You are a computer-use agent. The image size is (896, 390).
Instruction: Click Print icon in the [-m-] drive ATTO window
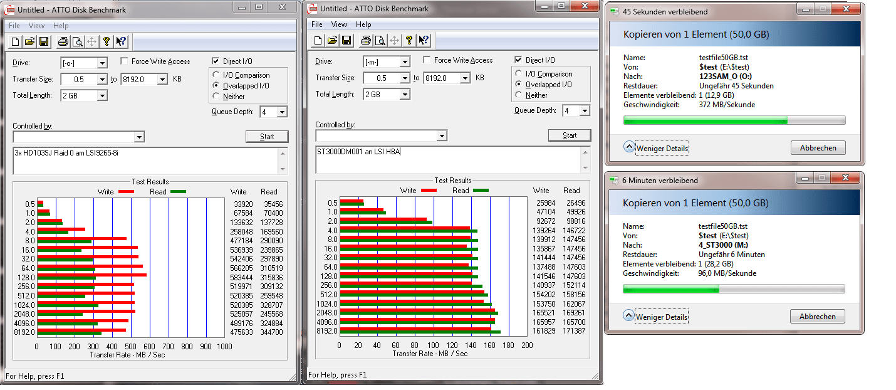(x=365, y=40)
